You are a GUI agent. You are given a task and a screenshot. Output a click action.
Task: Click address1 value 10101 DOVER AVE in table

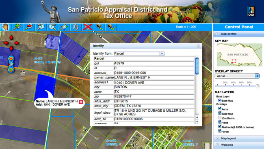pyautogui.click(x=154, y=83)
